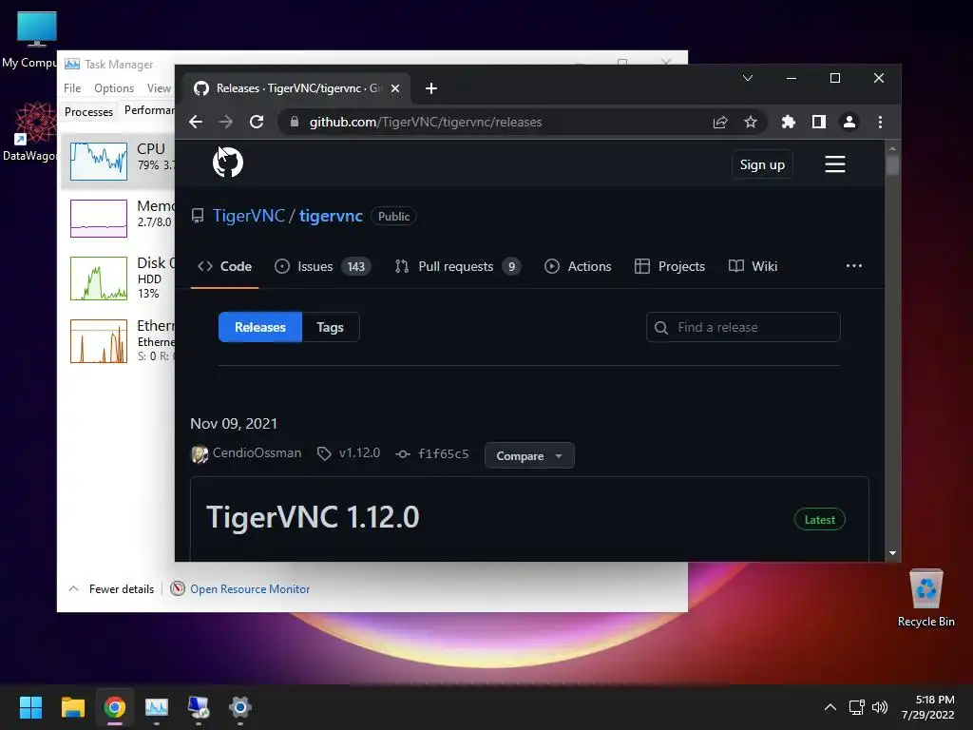Go forward with Chrome's forward arrow
973x730 pixels.
coord(226,122)
